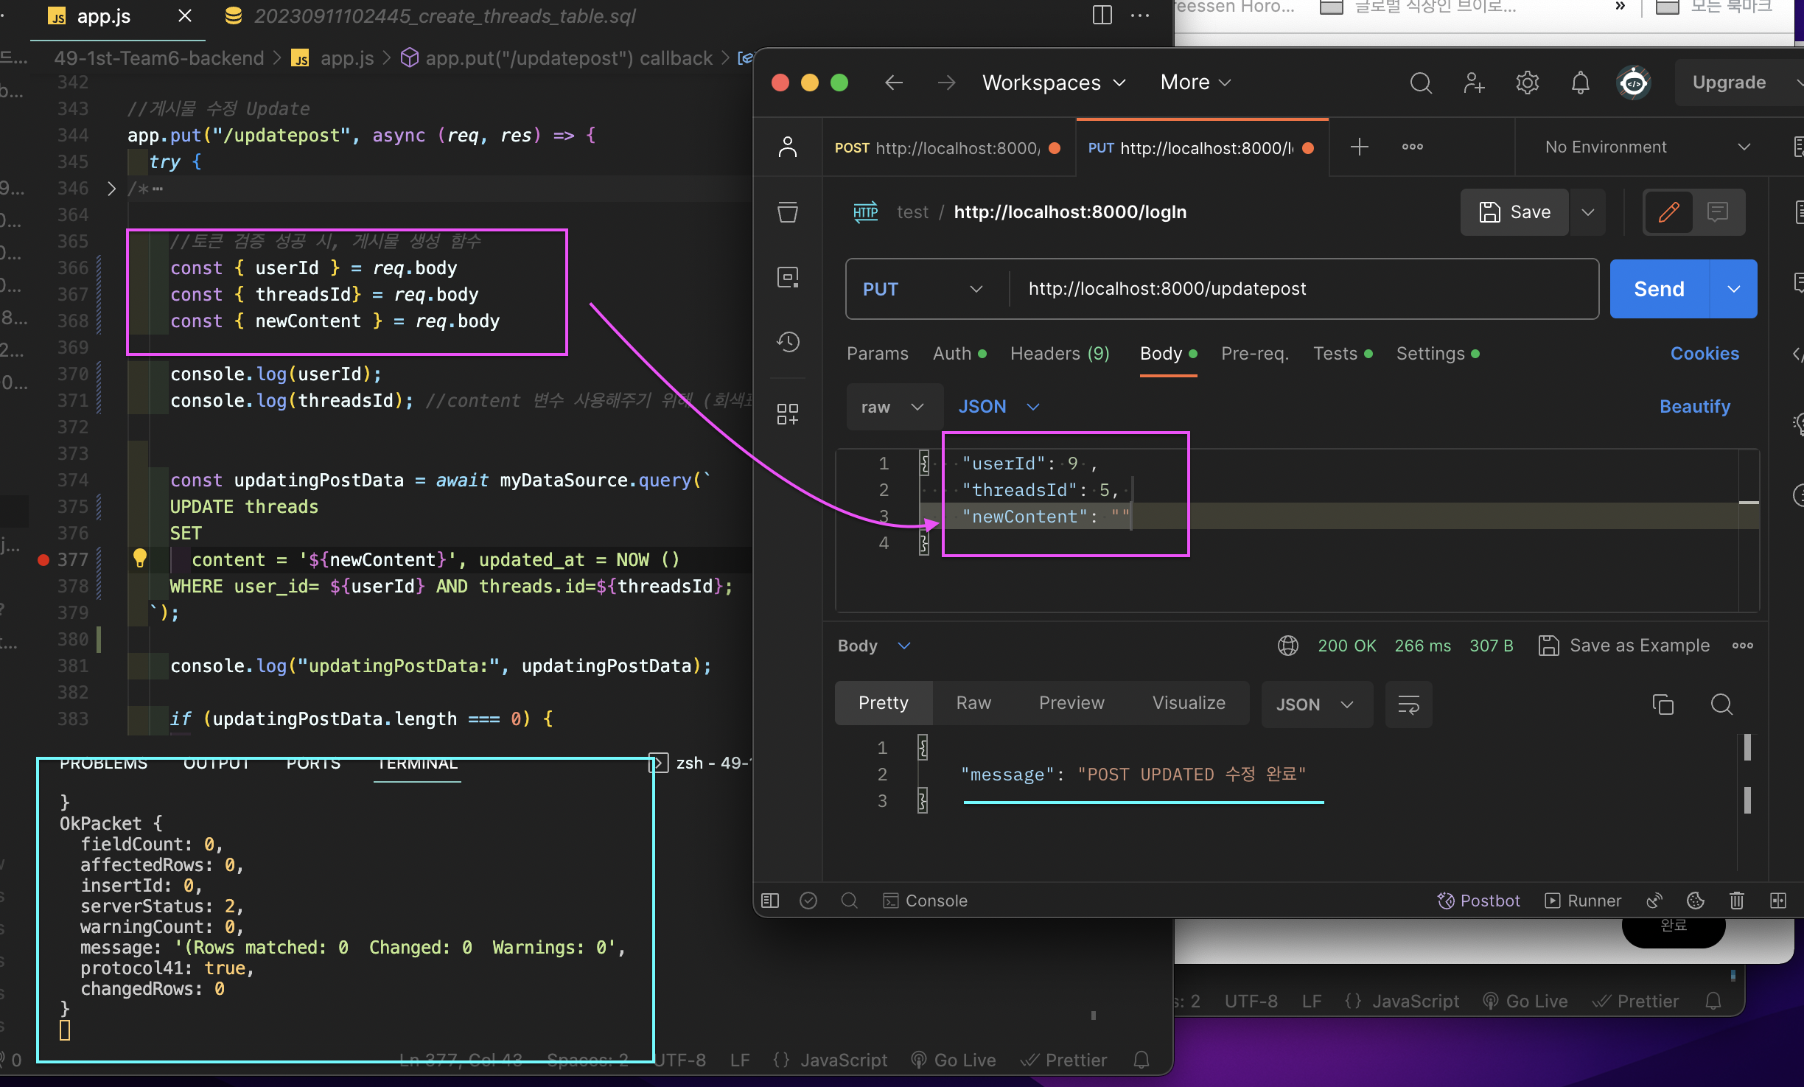Toggle the response line wrap button
The height and width of the screenshot is (1087, 1804).
[x=1408, y=705]
